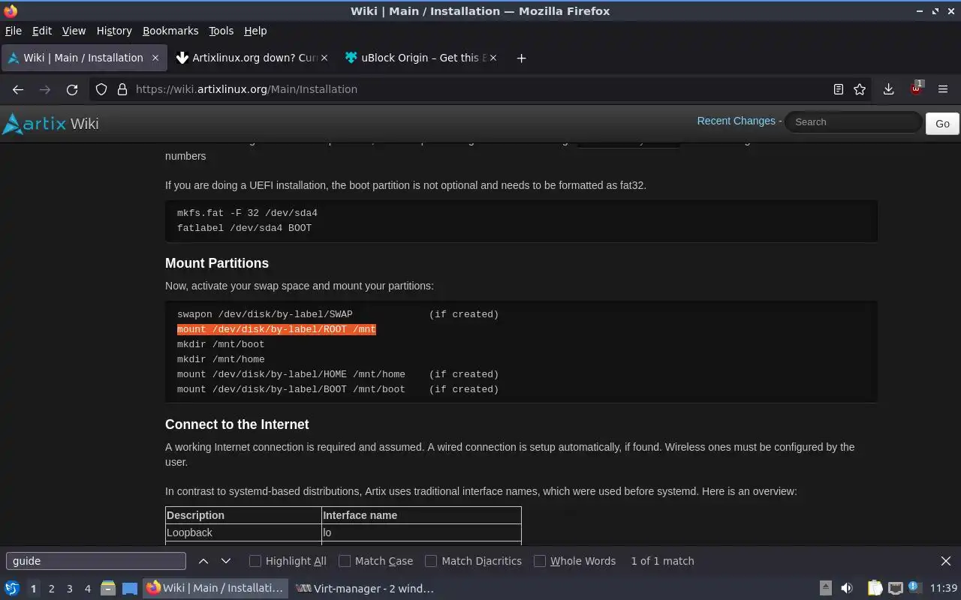Bookmark this page with the star icon
The height and width of the screenshot is (600, 961).
(860, 89)
